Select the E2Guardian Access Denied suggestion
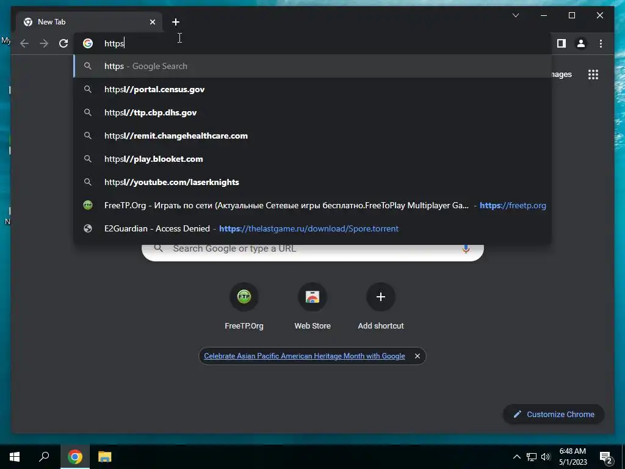The height and width of the screenshot is (469, 625). [312, 228]
